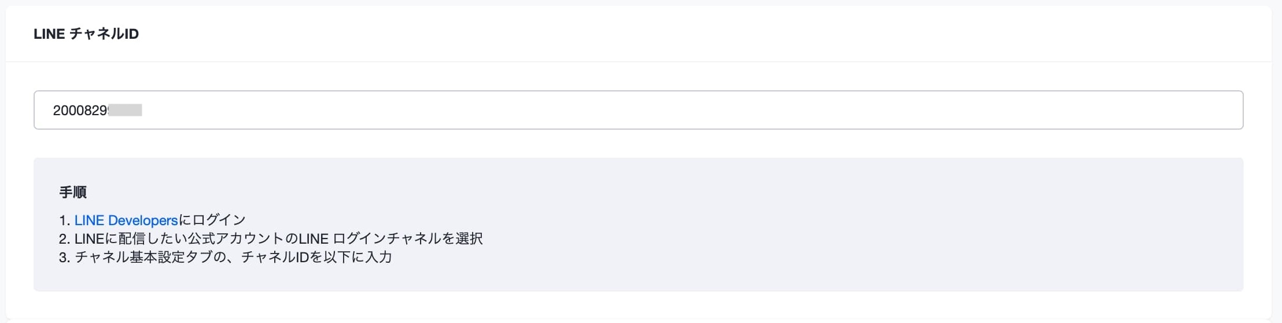This screenshot has width=1282, height=323.
Task: Click step 3 about チャネル基本設定タブ
Action: tap(226, 257)
